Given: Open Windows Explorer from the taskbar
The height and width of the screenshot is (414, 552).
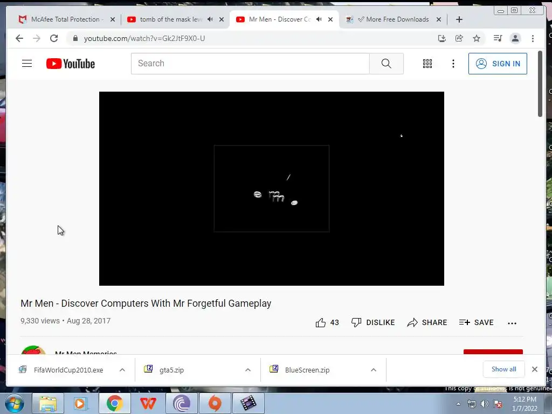Looking at the screenshot, I should click(48, 403).
